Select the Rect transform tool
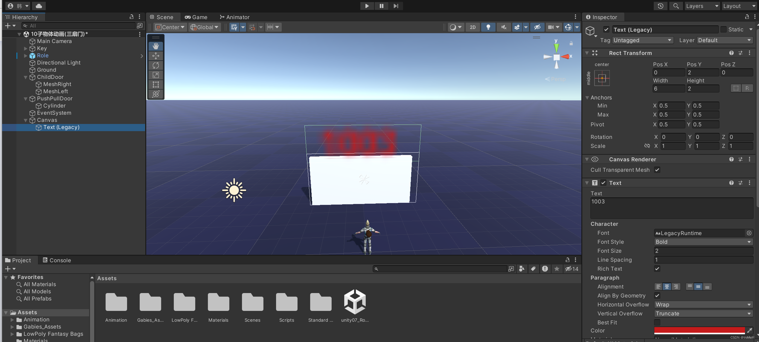The width and height of the screenshot is (759, 342). point(156,84)
